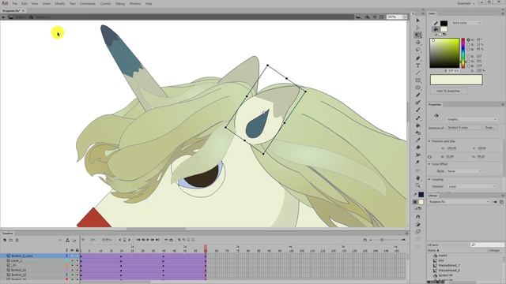Screen dimensions: 506x284
Task: Select the Oval tool
Action: tap(418, 88)
